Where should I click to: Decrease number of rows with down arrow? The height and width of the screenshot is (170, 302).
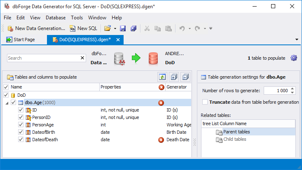pyautogui.click(x=293, y=93)
